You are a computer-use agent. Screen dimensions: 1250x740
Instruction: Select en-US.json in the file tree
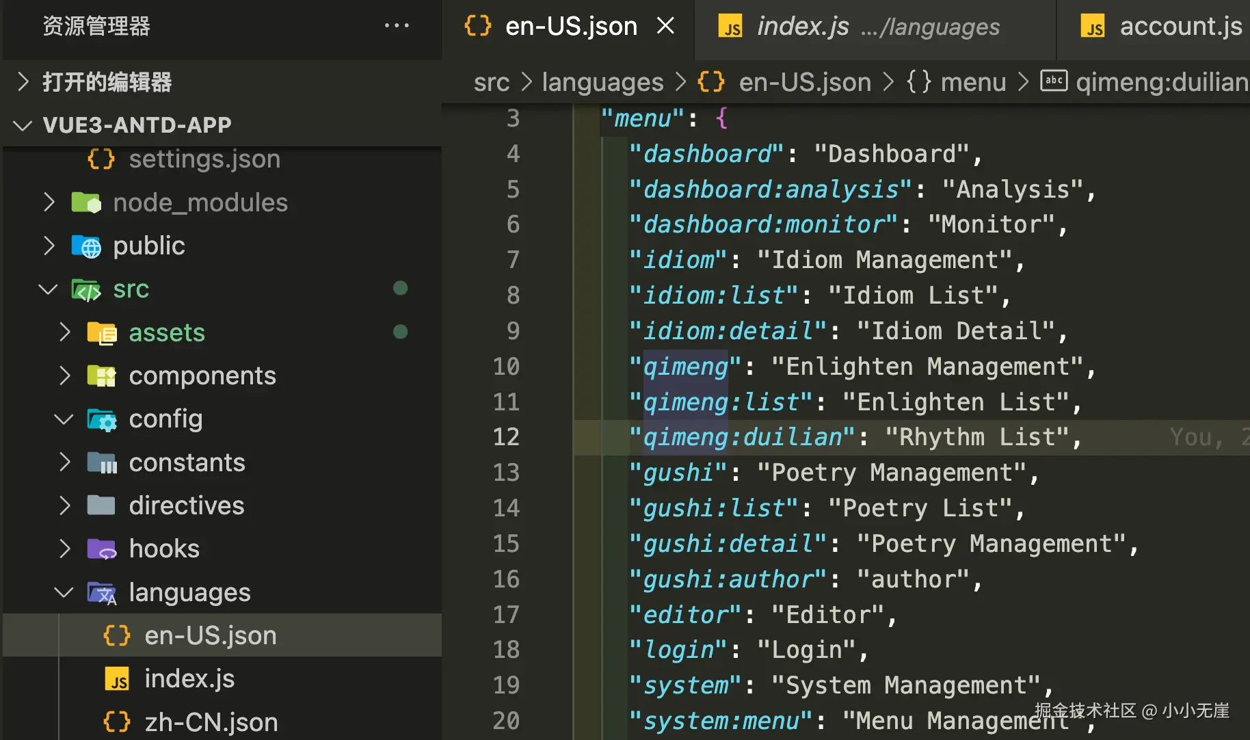pyautogui.click(x=222, y=635)
